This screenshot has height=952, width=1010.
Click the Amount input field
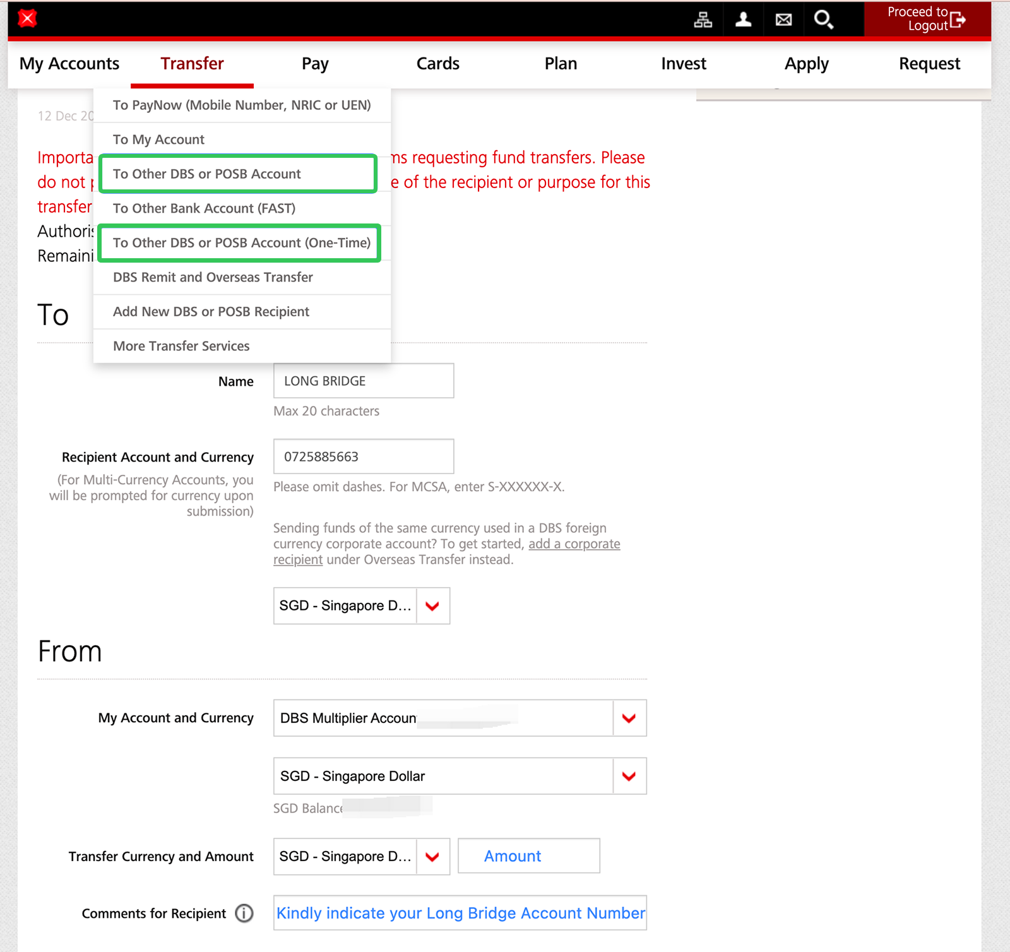point(528,856)
